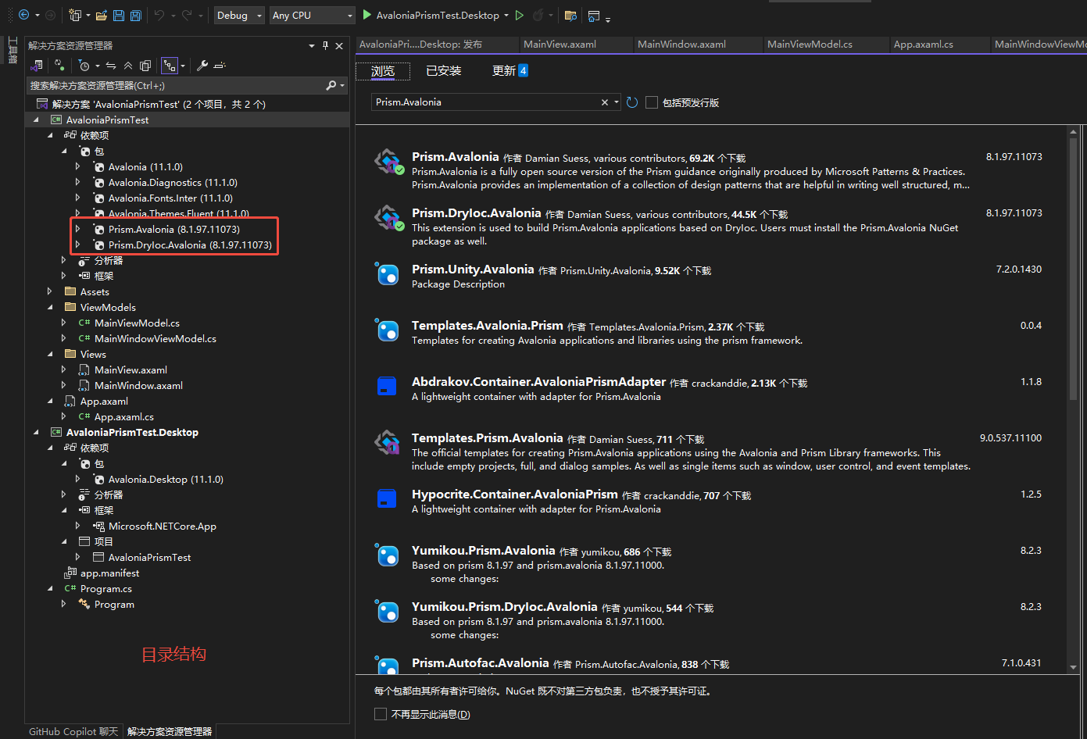Click the Solution Explorer search magnifier icon
1087x739 pixels.
pyautogui.click(x=331, y=85)
